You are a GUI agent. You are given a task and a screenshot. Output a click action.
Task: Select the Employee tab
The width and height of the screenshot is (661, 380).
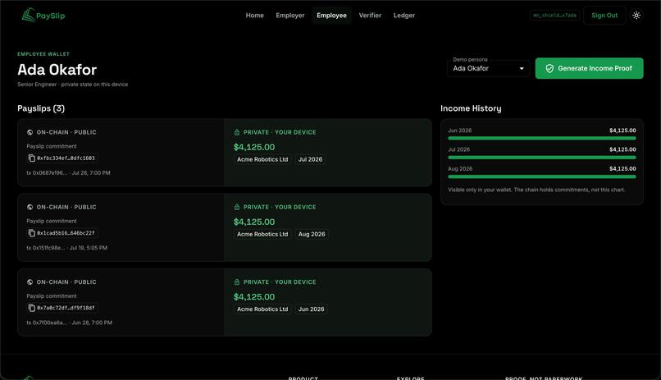(x=332, y=15)
